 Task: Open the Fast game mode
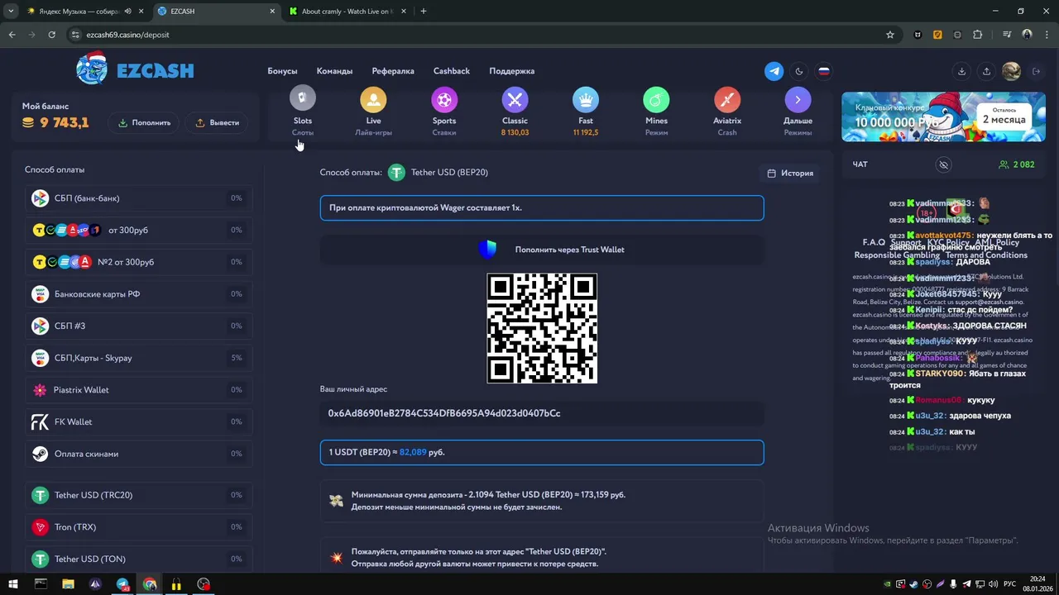pyautogui.click(x=586, y=112)
